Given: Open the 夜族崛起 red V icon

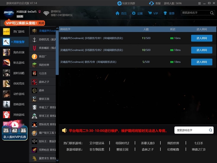Looking at the screenshot, I should (34, 48).
